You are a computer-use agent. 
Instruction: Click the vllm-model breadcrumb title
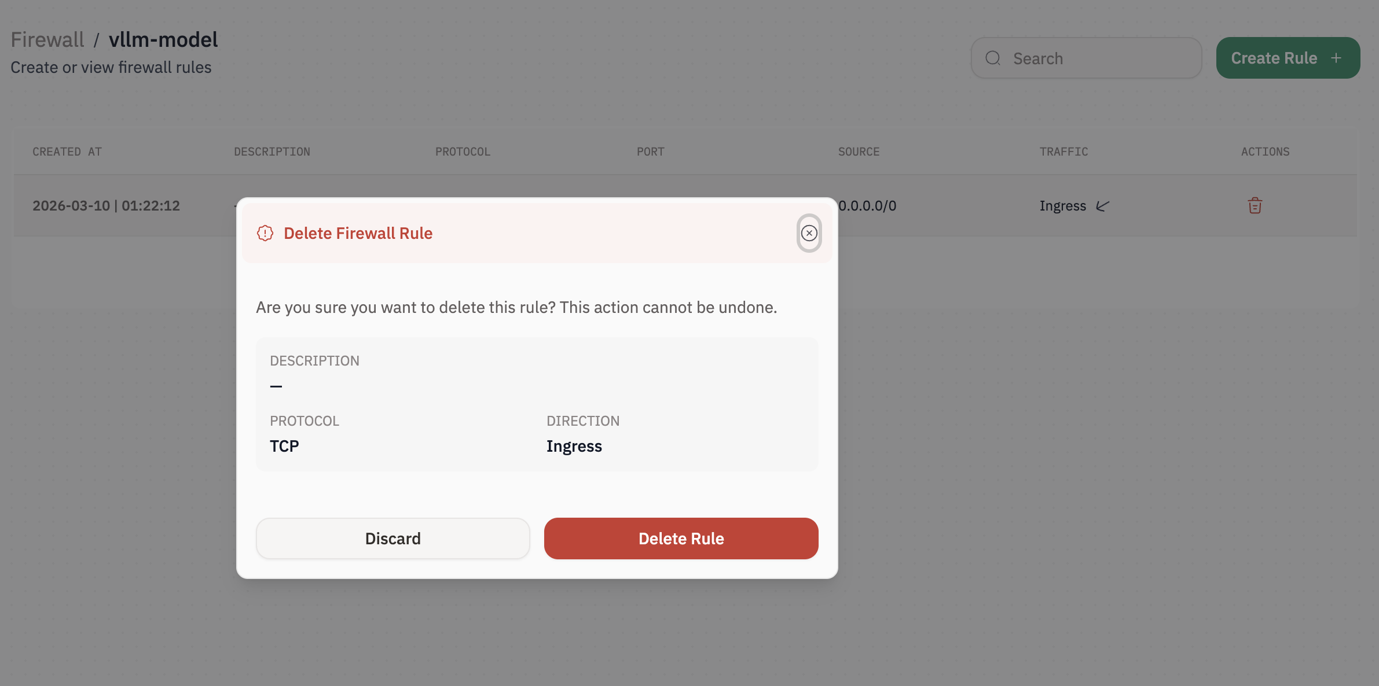tap(163, 40)
